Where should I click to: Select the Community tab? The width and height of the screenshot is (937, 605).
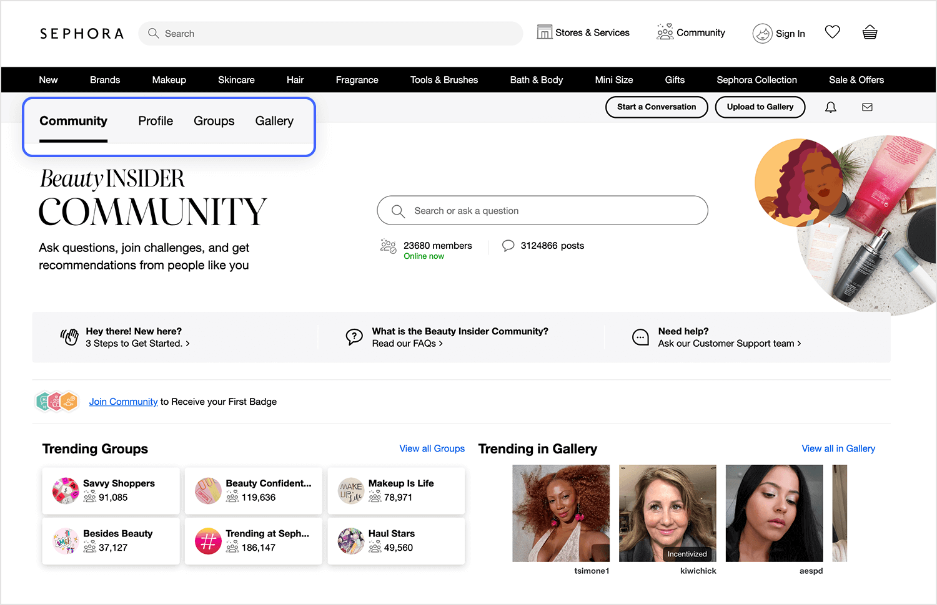[73, 121]
